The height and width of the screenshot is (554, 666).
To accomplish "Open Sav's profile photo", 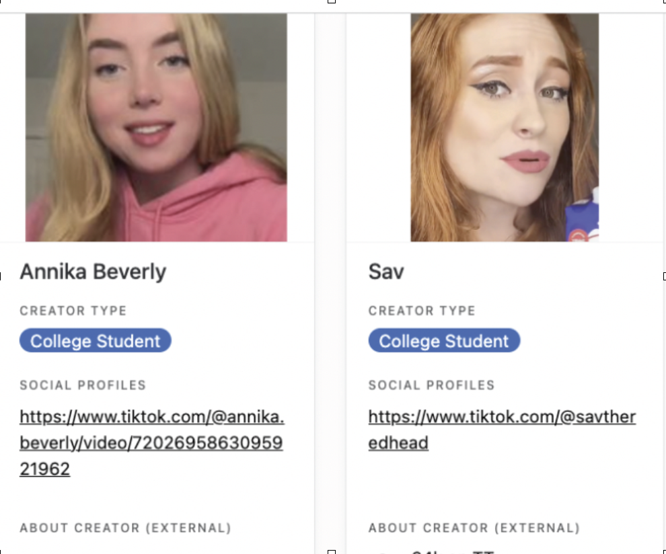I will 505,127.
